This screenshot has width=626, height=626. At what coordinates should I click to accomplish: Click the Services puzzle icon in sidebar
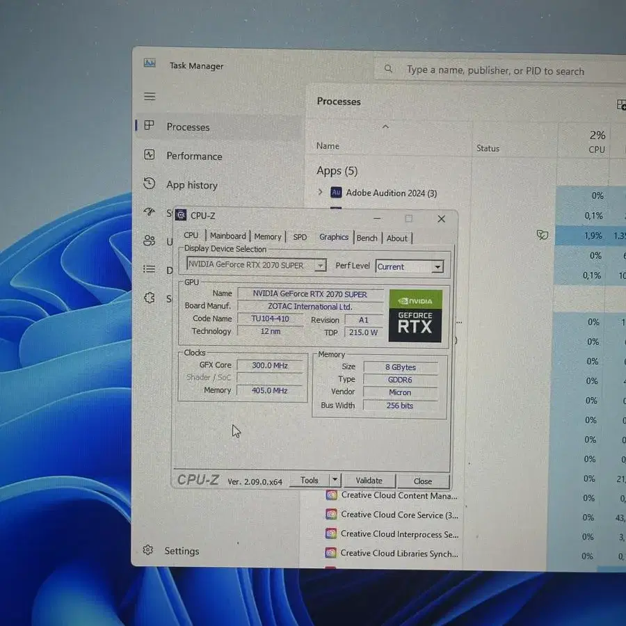(x=150, y=298)
